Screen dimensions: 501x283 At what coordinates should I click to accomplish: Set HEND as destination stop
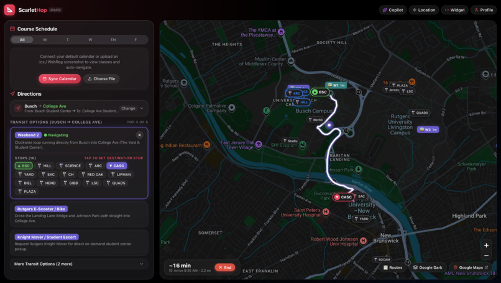click(x=47, y=183)
